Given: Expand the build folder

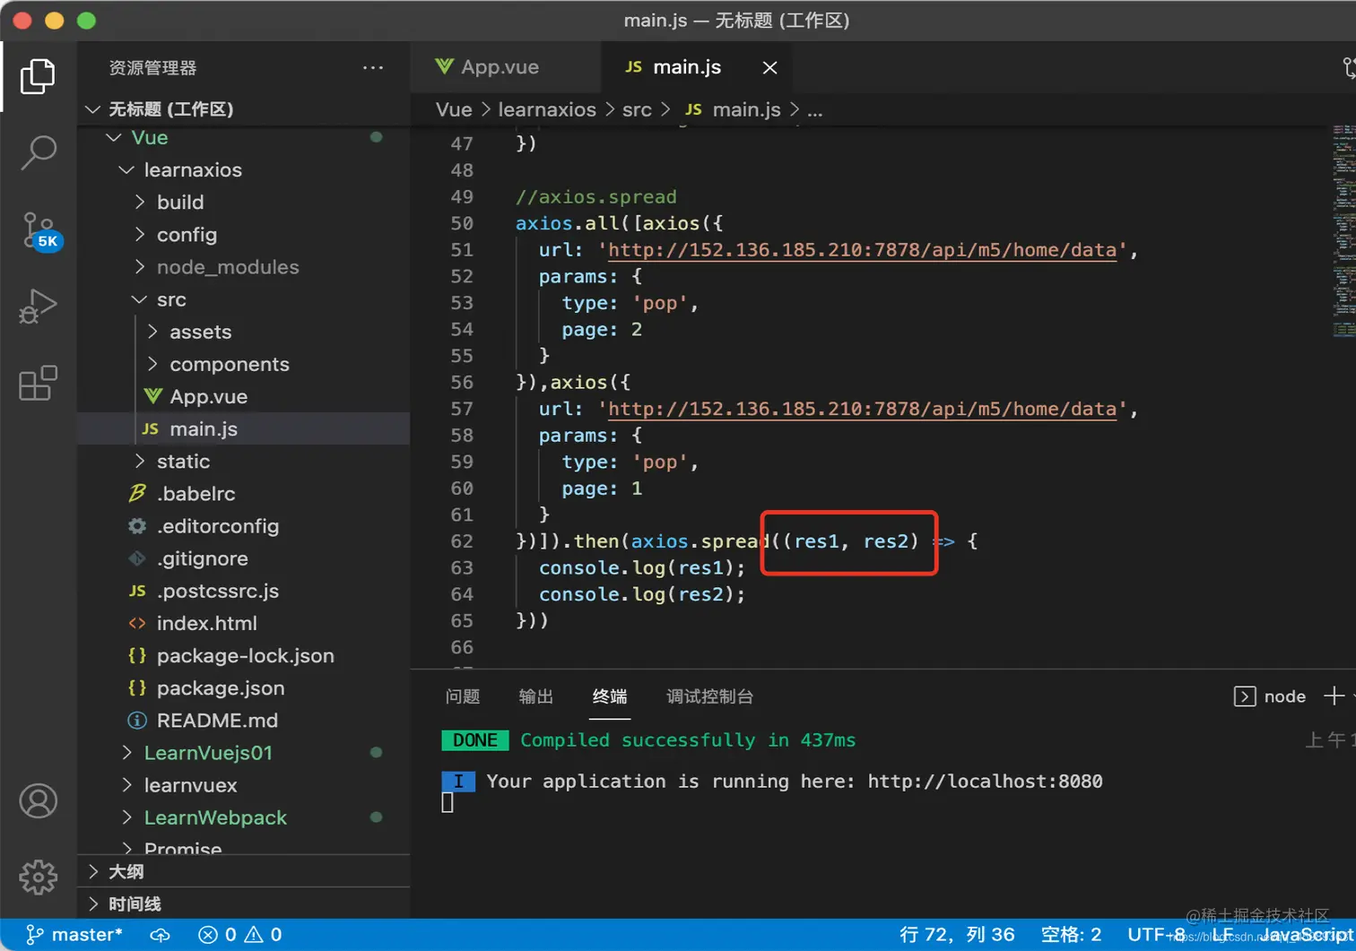Looking at the screenshot, I should (x=244, y=203).
